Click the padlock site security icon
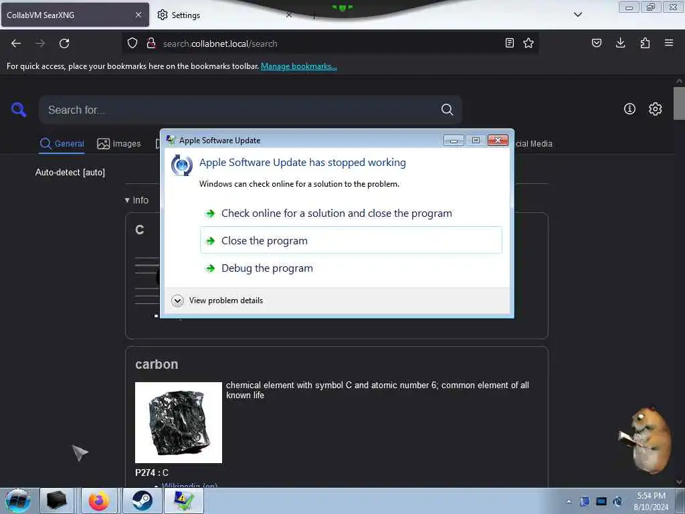Image resolution: width=685 pixels, height=514 pixels. pyautogui.click(x=151, y=43)
